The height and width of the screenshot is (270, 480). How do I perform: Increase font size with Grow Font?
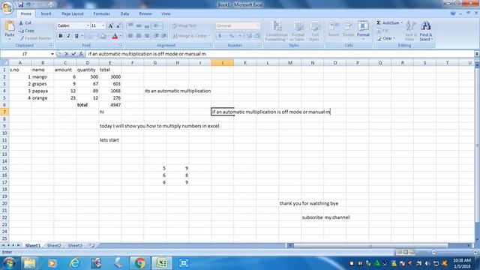tap(111, 26)
